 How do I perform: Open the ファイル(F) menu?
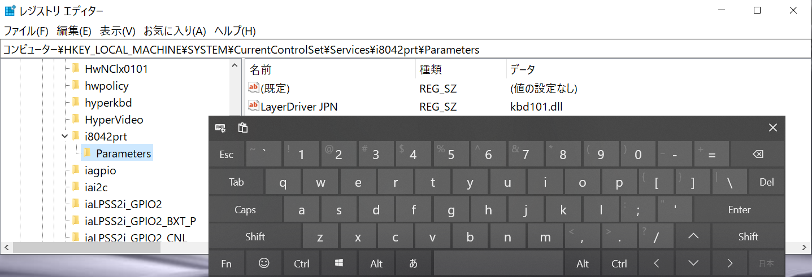pos(26,30)
